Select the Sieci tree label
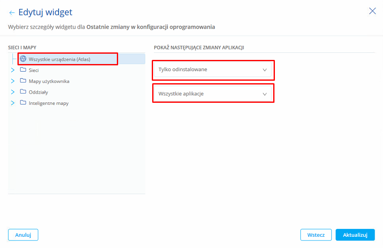Image resolution: width=383 pixels, height=248 pixels. pyautogui.click(x=34, y=70)
